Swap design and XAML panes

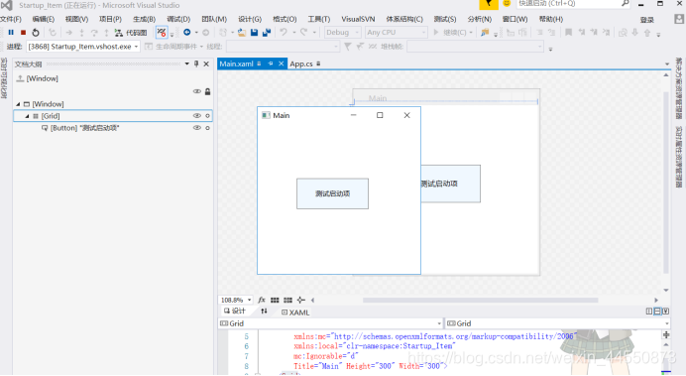coord(264,312)
